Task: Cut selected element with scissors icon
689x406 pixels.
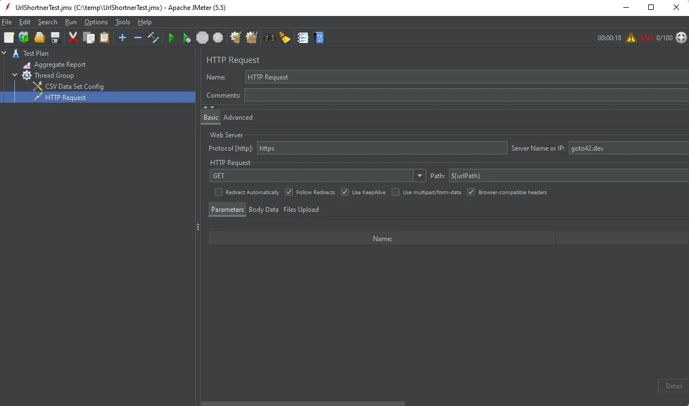Action: pos(73,38)
